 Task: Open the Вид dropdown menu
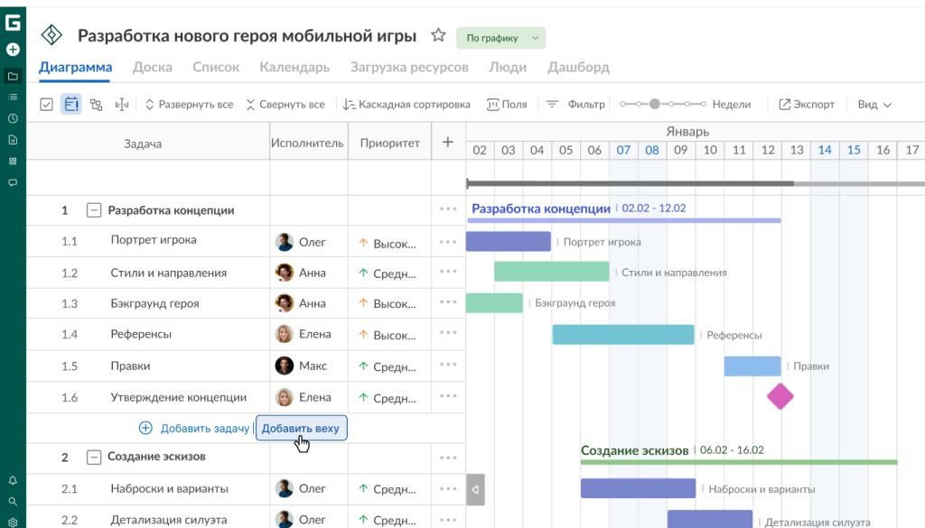874,105
